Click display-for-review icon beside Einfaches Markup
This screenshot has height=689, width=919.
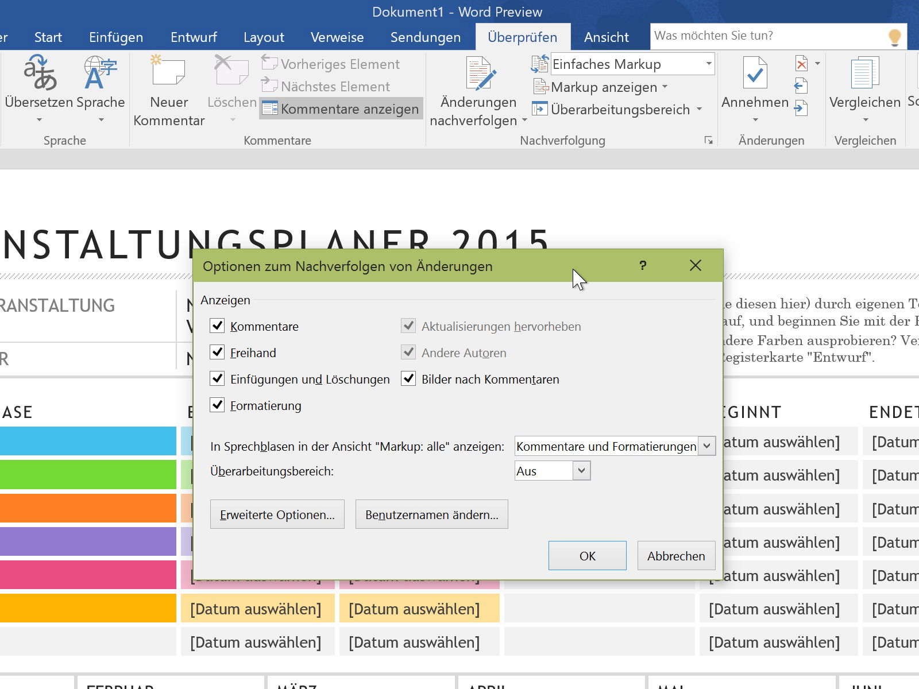point(539,64)
